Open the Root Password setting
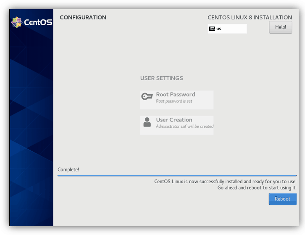The width and height of the screenshot is (305, 235). [x=176, y=100]
